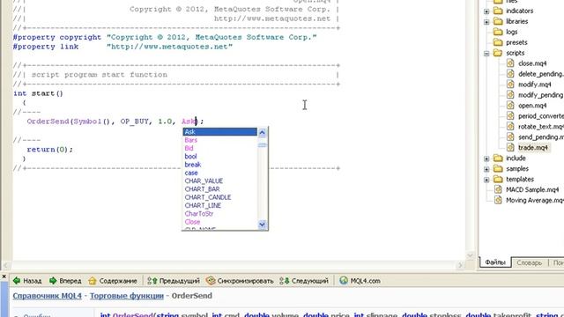Click the Synchronize (Синхронизировать) button

[240, 281]
